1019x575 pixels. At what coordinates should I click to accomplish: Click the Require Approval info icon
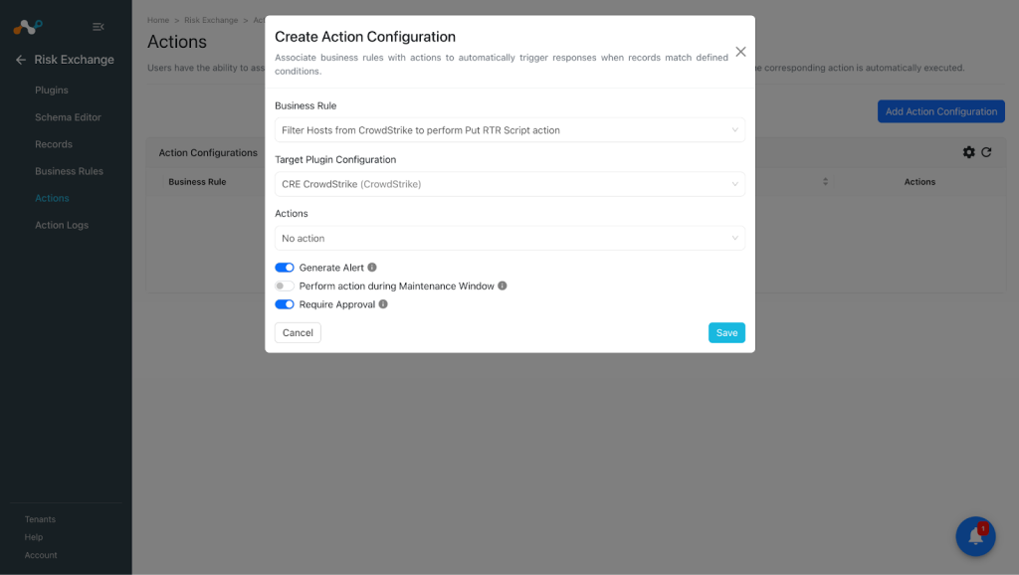pos(383,304)
